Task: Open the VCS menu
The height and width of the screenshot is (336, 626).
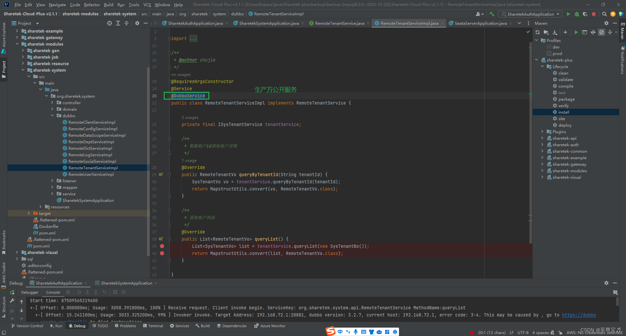Action: (x=147, y=5)
